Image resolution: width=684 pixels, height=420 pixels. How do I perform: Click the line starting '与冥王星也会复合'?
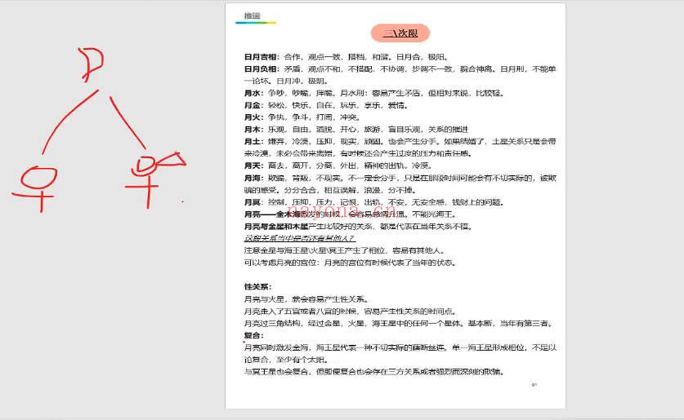(373, 372)
